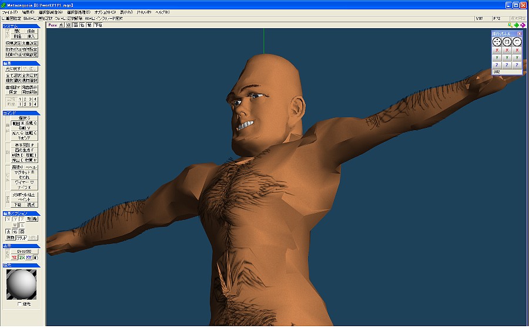This screenshot has height=332, width=529.
Task: Click the magenta cross-arrow icon above the viewport
Action: (523, 25)
